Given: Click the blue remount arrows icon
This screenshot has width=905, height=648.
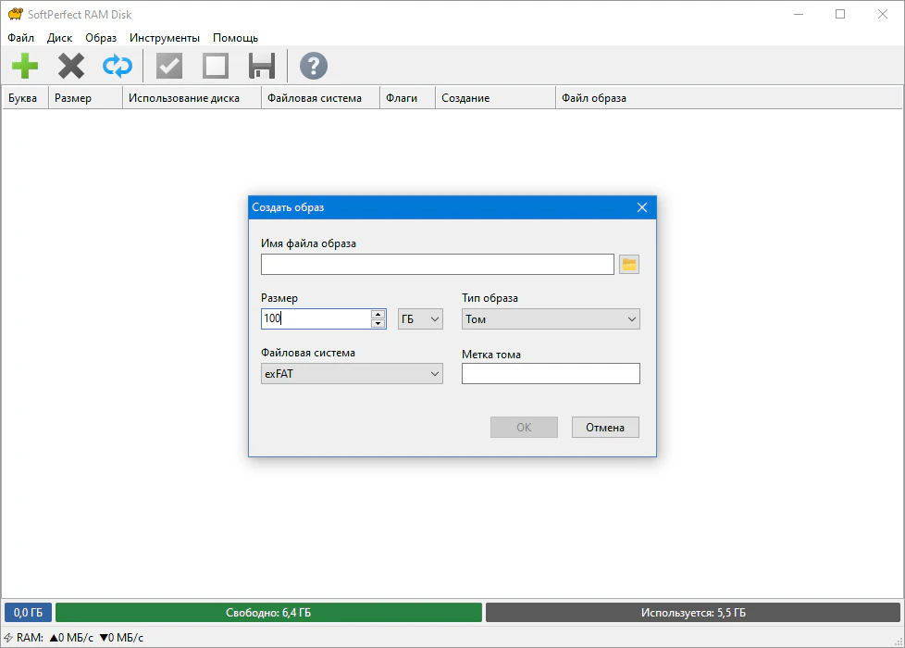Looking at the screenshot, I should pyautogui.click(x=118, y=66).
